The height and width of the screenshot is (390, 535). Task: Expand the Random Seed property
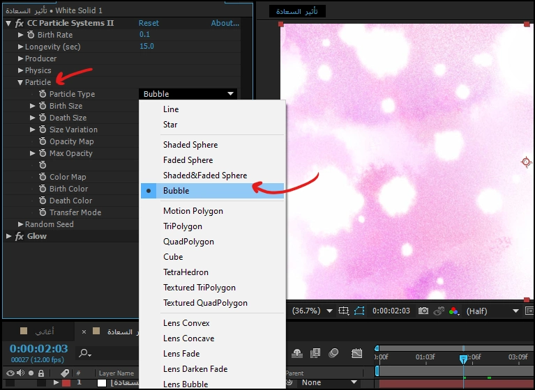tap(20, 224)
